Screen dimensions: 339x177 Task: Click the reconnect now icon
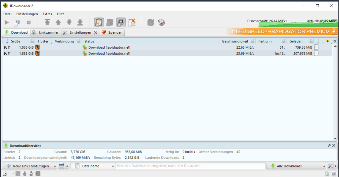[x=151, y=22]
